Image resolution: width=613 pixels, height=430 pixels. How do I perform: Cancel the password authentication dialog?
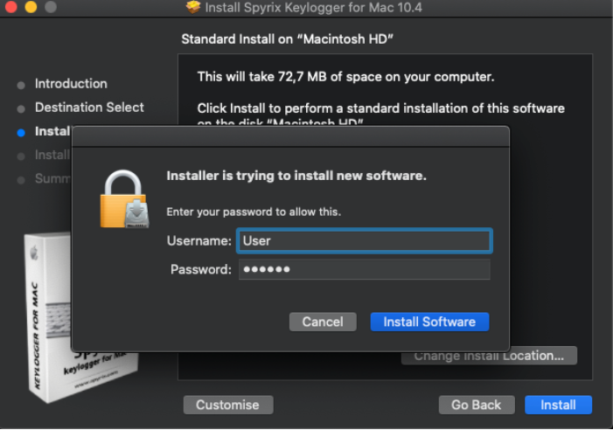[323, 322]
